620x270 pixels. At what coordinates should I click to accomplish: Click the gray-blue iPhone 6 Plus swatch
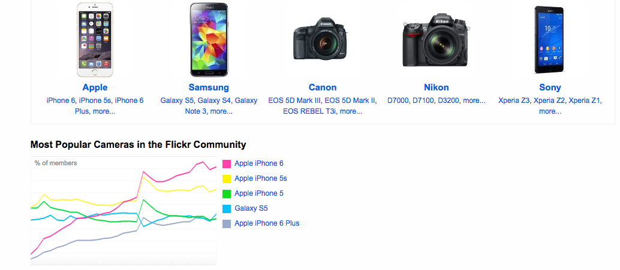click(227, 223)
